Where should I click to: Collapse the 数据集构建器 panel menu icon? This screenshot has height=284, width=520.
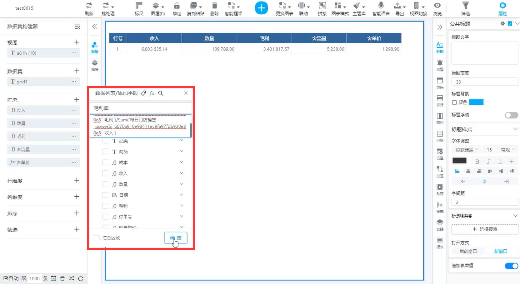tap(77, 27)
